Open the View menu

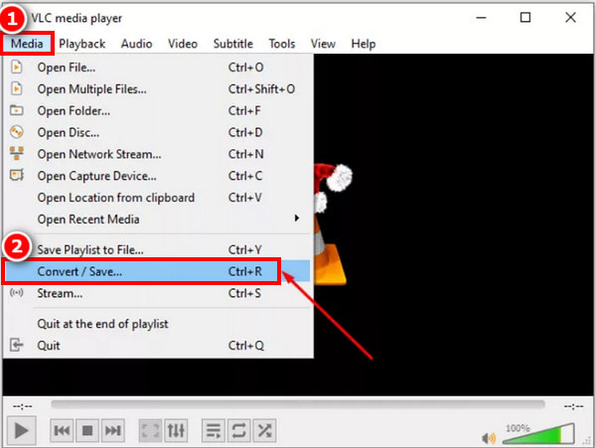tap(323, 44)
